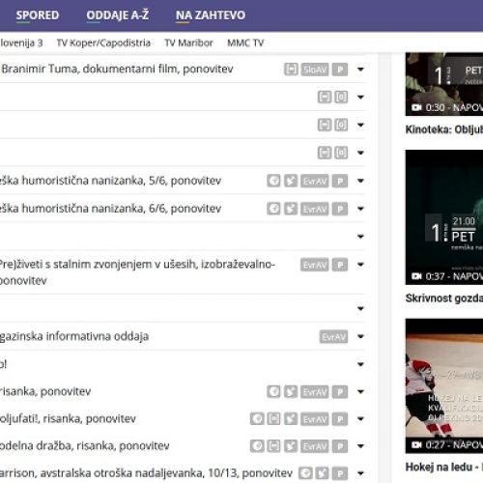This screenshot has width=483, height=483.
Task: Open the Kinoteka video title link
Action: pos(444,129)
